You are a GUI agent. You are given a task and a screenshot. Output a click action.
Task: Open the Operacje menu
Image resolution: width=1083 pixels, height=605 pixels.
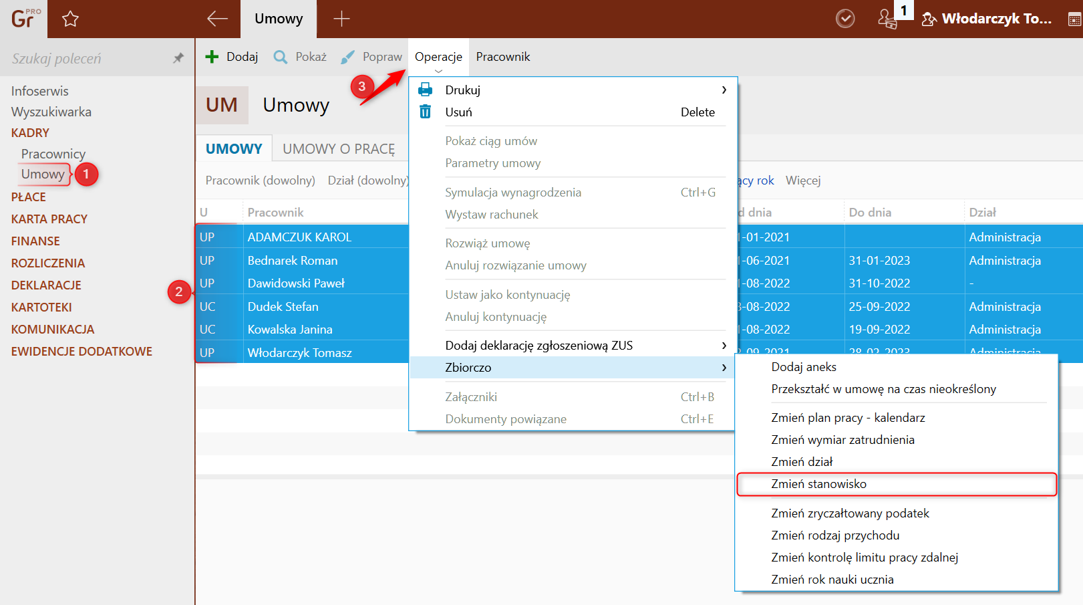pyautogui.click(x=438, y=57)
